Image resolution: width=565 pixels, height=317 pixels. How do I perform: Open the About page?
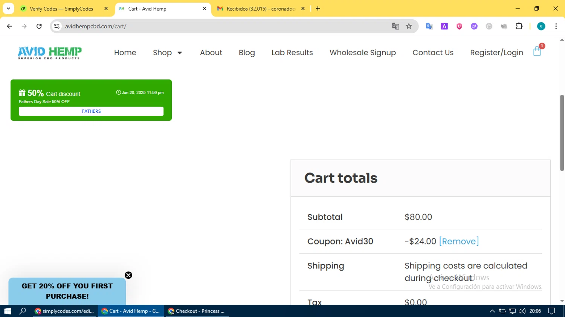click(211, 53)
